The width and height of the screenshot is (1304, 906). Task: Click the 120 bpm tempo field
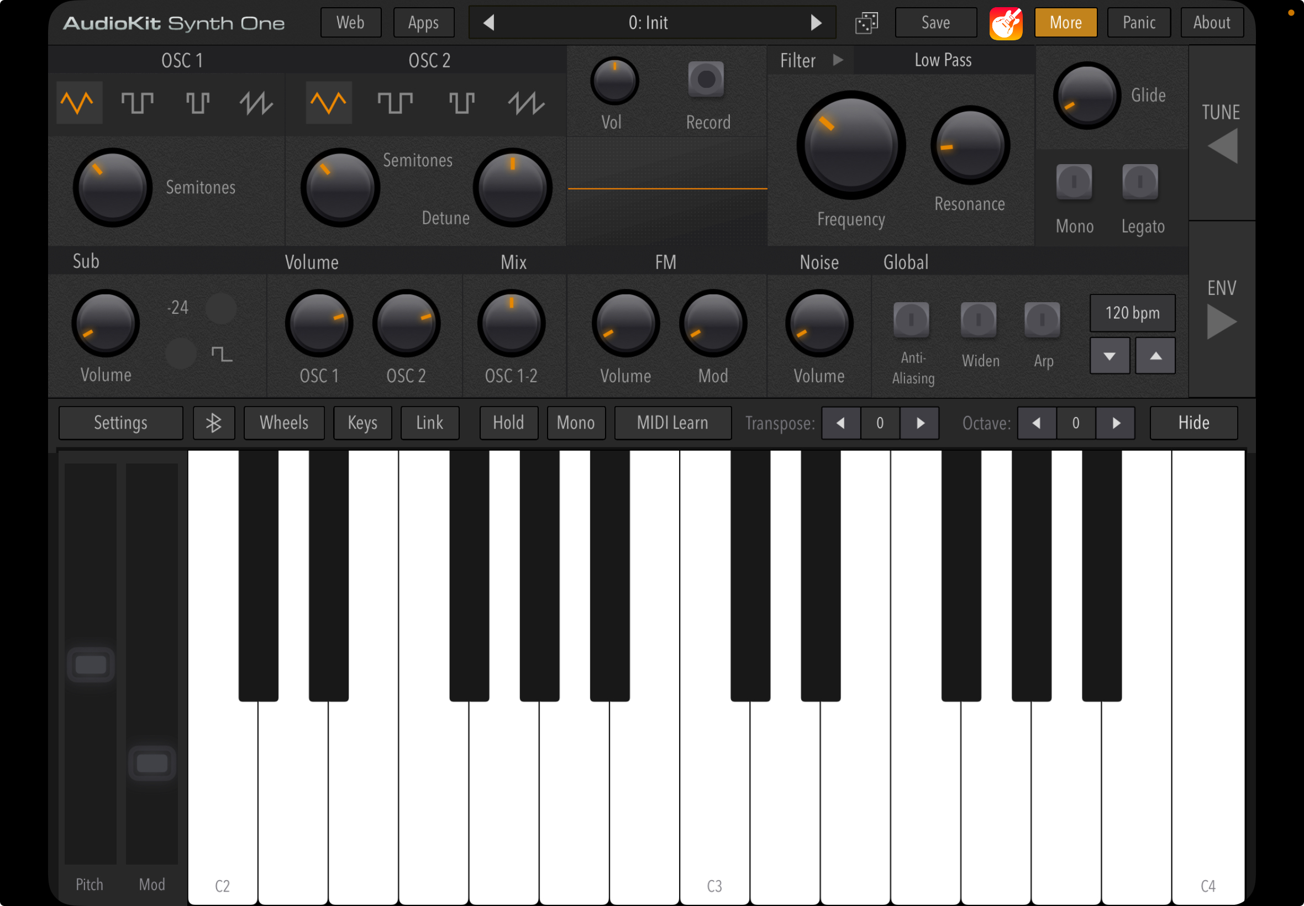(x=1133, y=313)
